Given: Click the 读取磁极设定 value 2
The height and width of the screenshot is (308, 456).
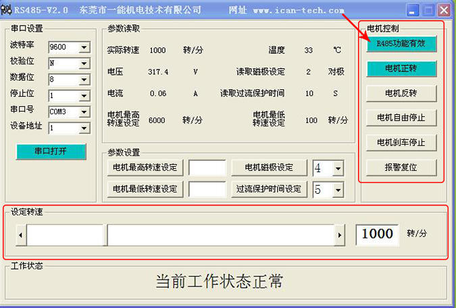Looking at the screenshot, I should click(308, 72).
